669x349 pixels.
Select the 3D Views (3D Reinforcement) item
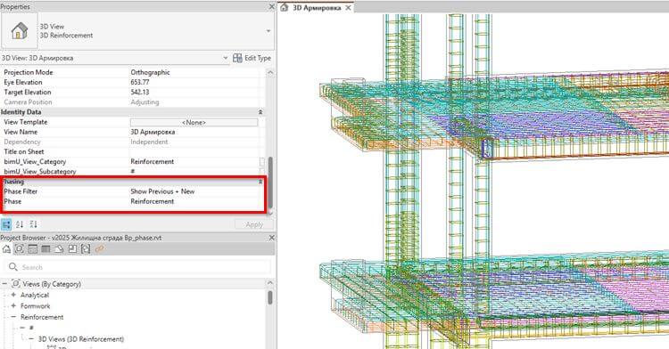(x=81, y=339)
